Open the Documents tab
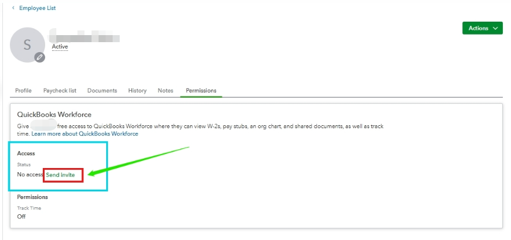511x240 pixels. (102, 91)
